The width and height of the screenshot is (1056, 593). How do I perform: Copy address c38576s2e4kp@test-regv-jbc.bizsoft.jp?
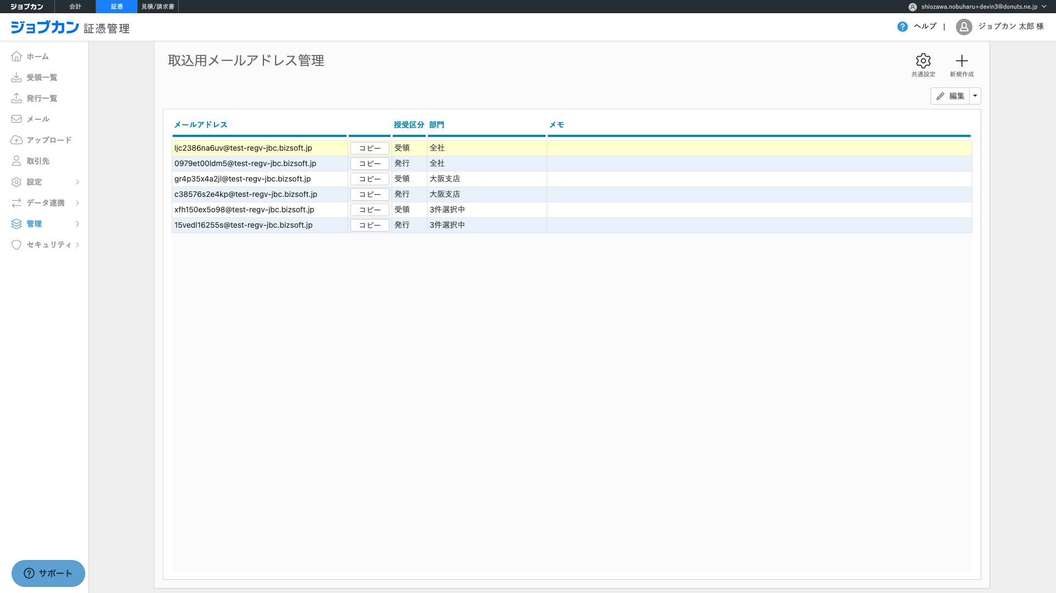[370, 194]
